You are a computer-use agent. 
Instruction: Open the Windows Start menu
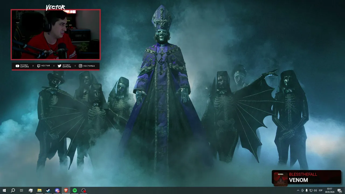pos(4,190)
